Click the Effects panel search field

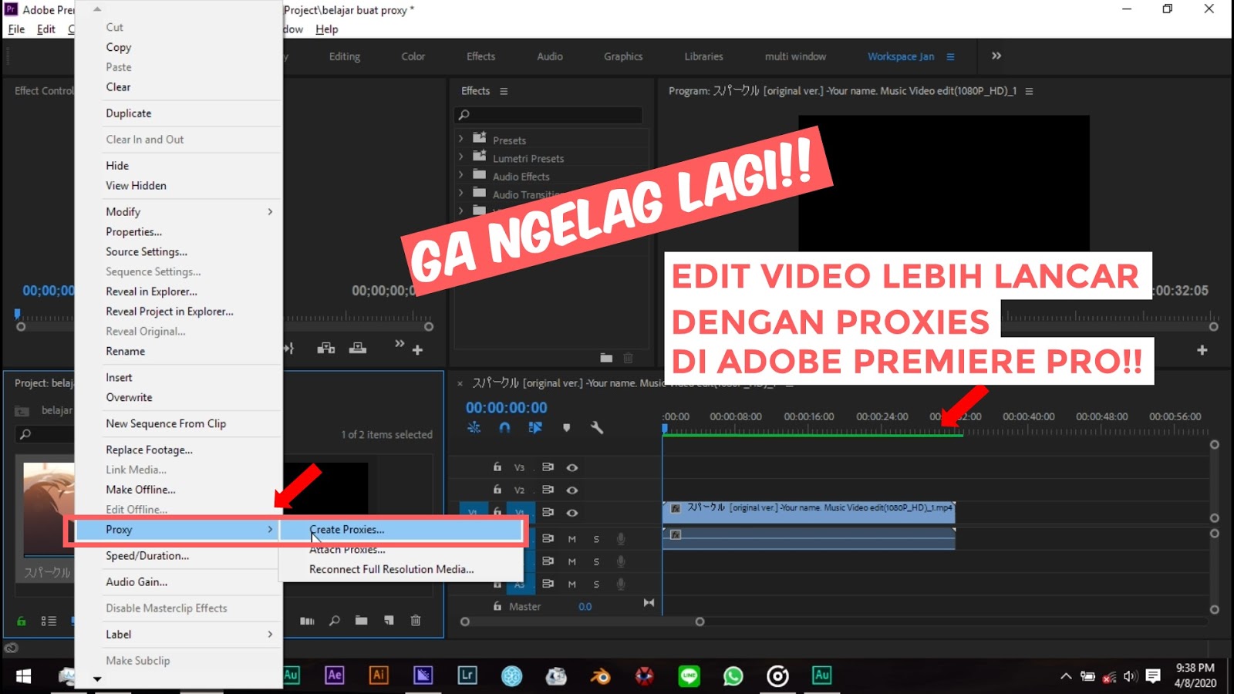click(x=548, y=115)
